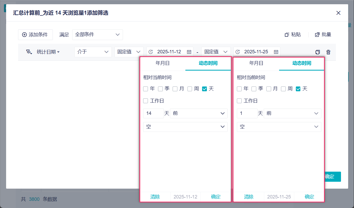
Task: Open the 全部条件 dropdown
Action: coord(97,35)
